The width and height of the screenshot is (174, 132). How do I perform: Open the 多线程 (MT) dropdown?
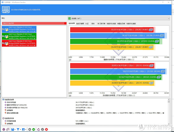pos(119,19)
